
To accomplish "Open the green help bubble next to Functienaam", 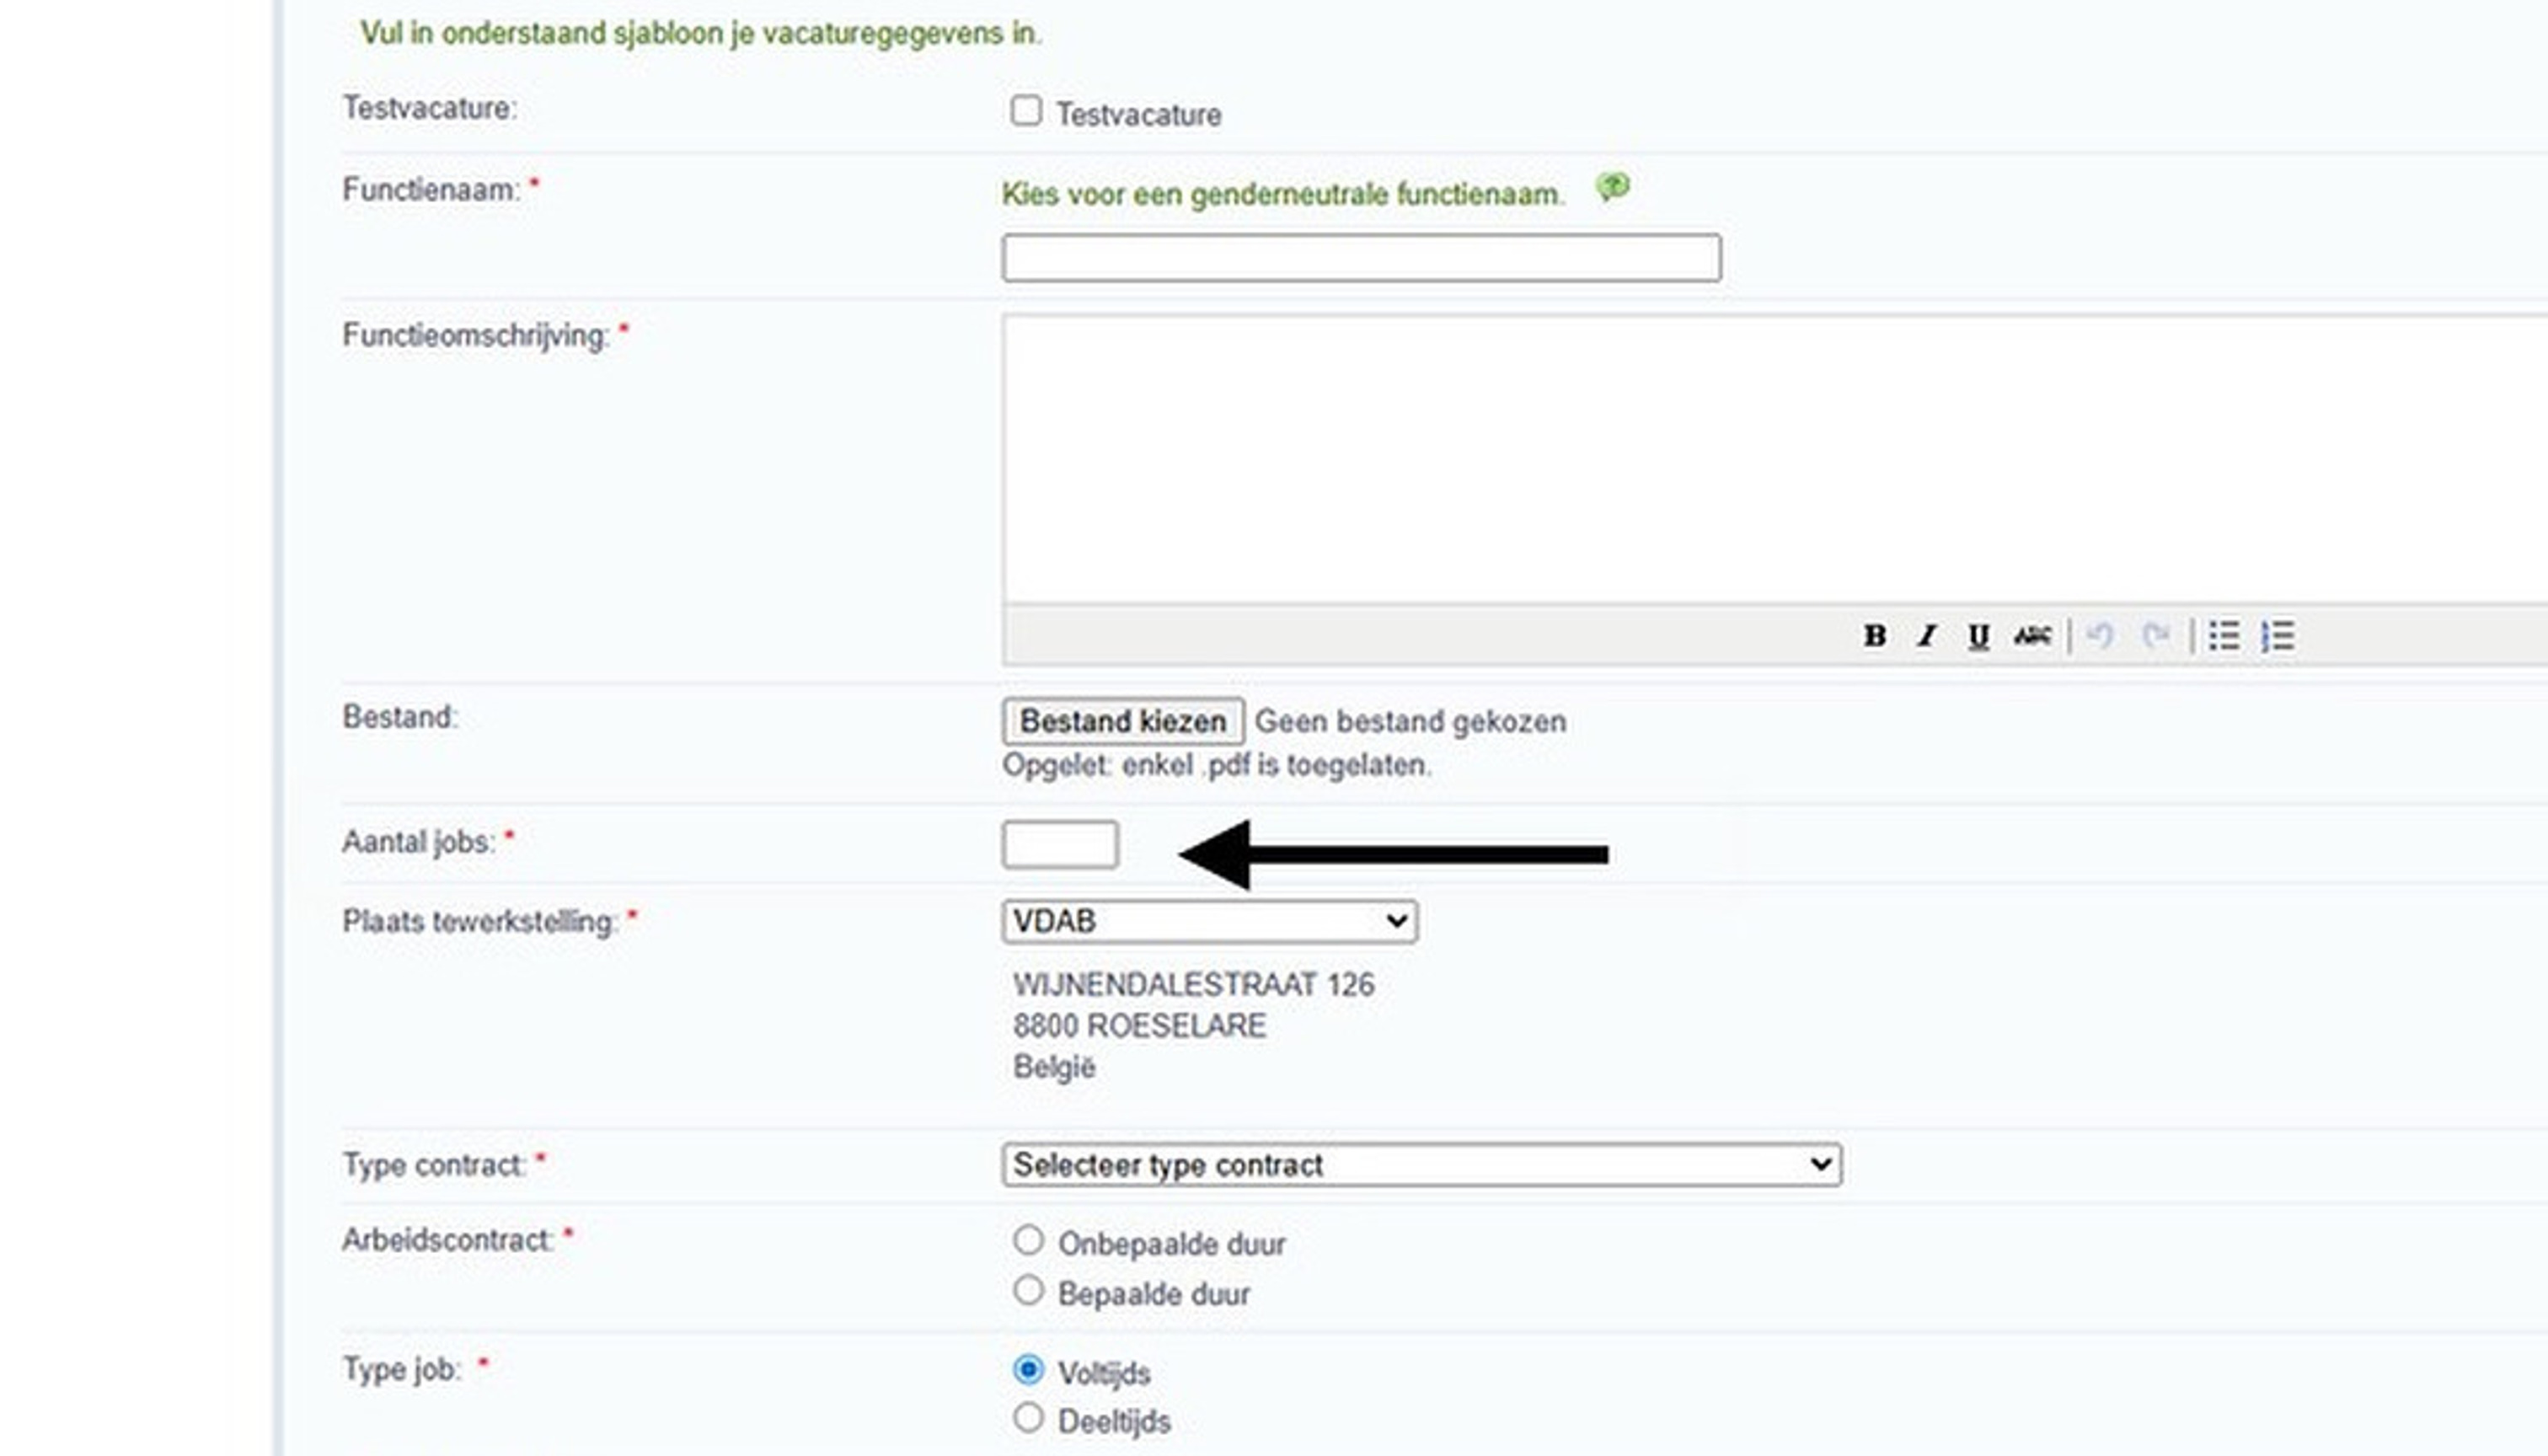I will 1612,187.
